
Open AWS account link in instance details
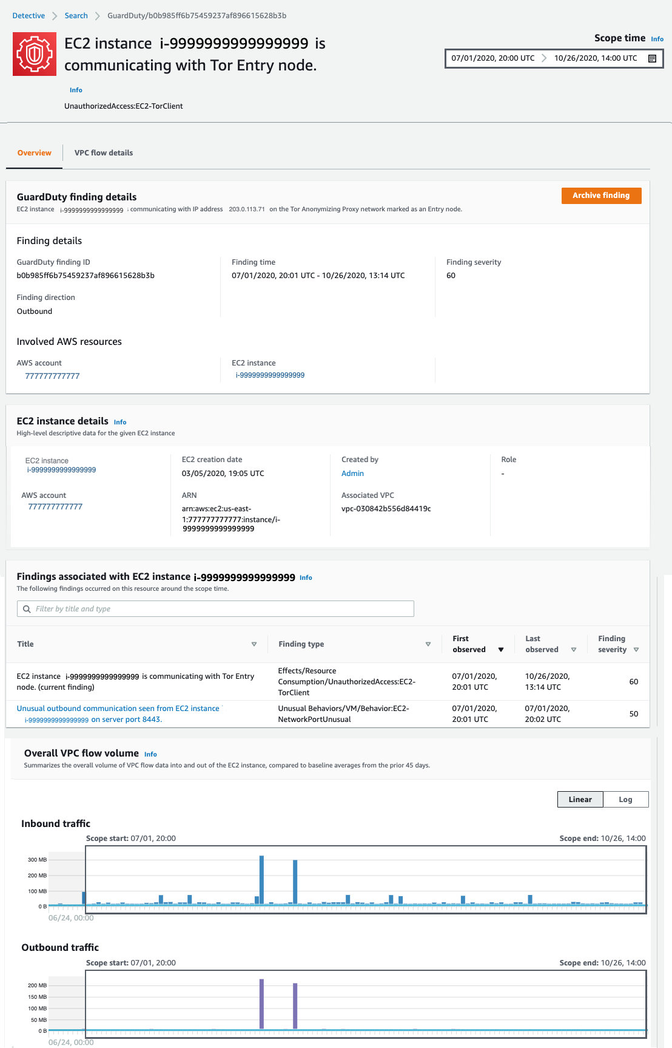(x=55, y=507)
